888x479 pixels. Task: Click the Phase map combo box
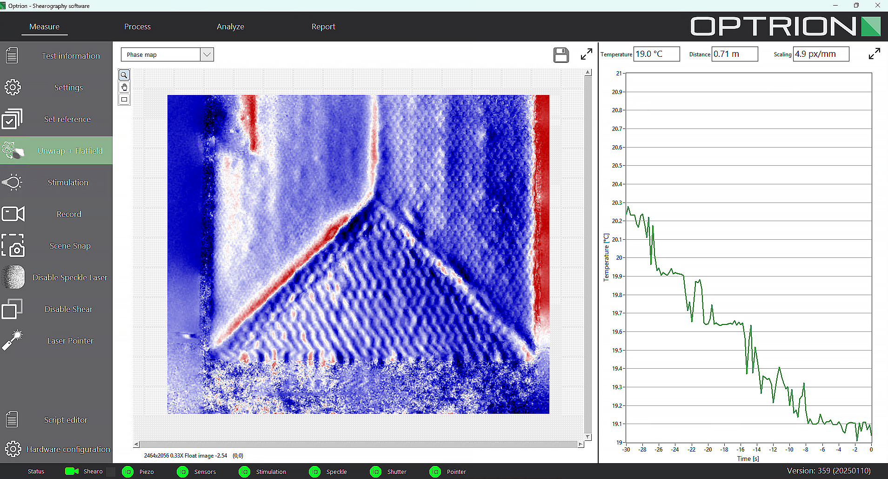click(167, 54)
